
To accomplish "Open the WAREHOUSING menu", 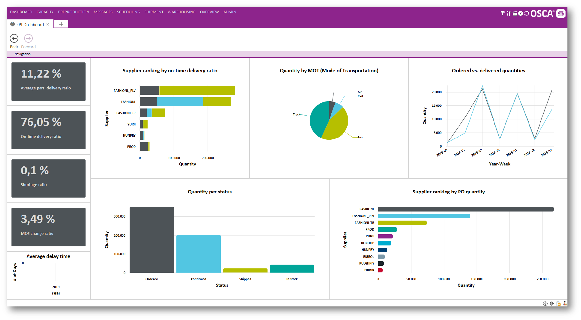I will click(181, 12).
